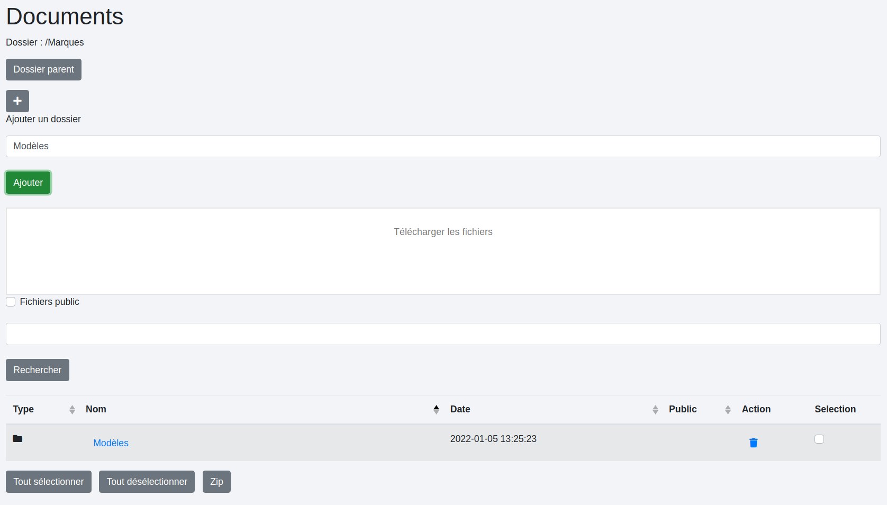This screenshot has width=887, height=505.
Task: Click the empty search input field
Action: pos(442,334)
